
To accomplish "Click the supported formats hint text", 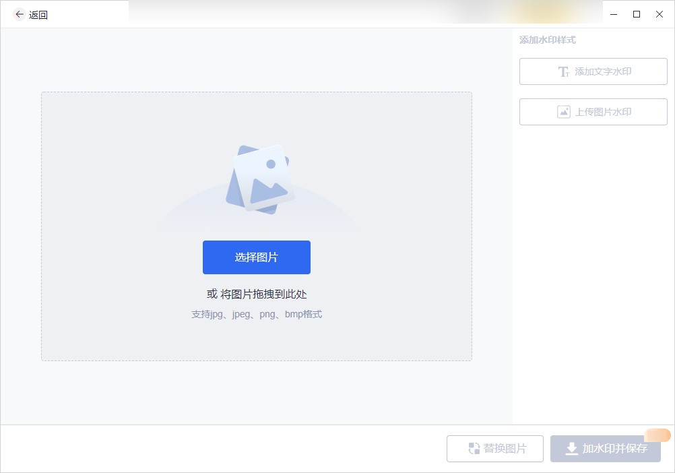I will tap(257, 314).
